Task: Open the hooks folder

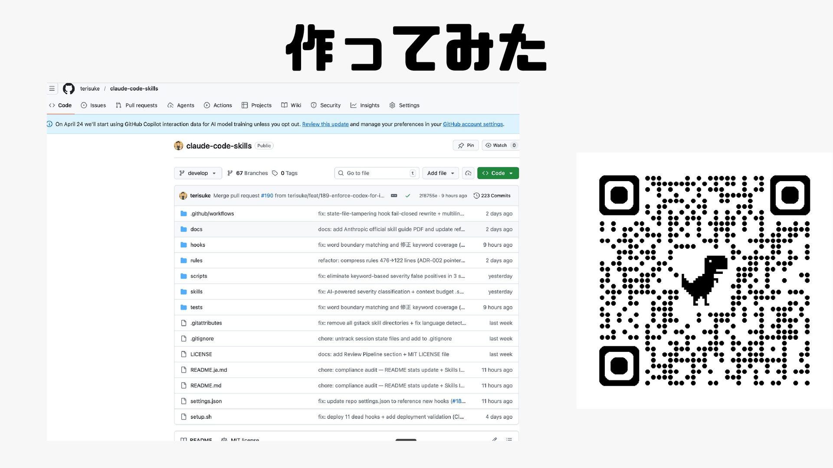Action: coord(197,245)
